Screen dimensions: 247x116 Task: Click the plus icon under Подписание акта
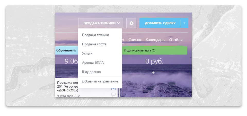pos(153,73)
